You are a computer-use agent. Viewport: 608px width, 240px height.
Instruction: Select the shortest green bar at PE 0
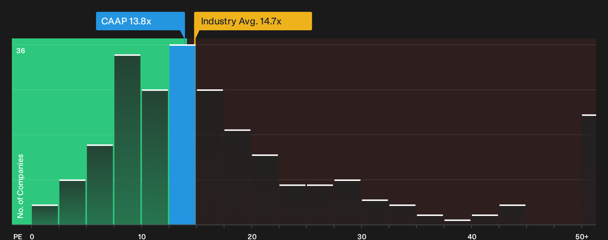[45, 215]
